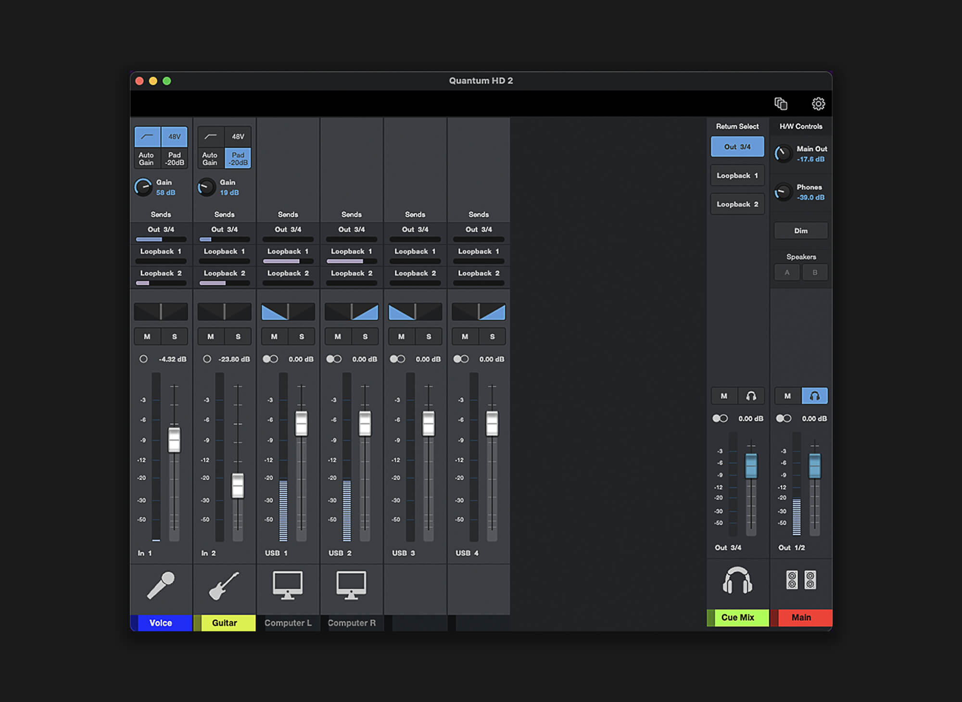Click the speakers icon above Main
The width and height of the screenshot is (962, 702).
tap(801, 580)
